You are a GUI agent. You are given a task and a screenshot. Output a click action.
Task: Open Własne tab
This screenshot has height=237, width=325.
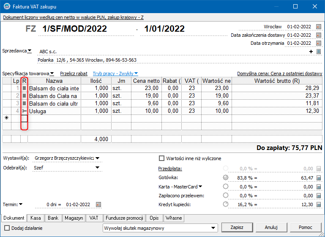[x=174, y=218]
